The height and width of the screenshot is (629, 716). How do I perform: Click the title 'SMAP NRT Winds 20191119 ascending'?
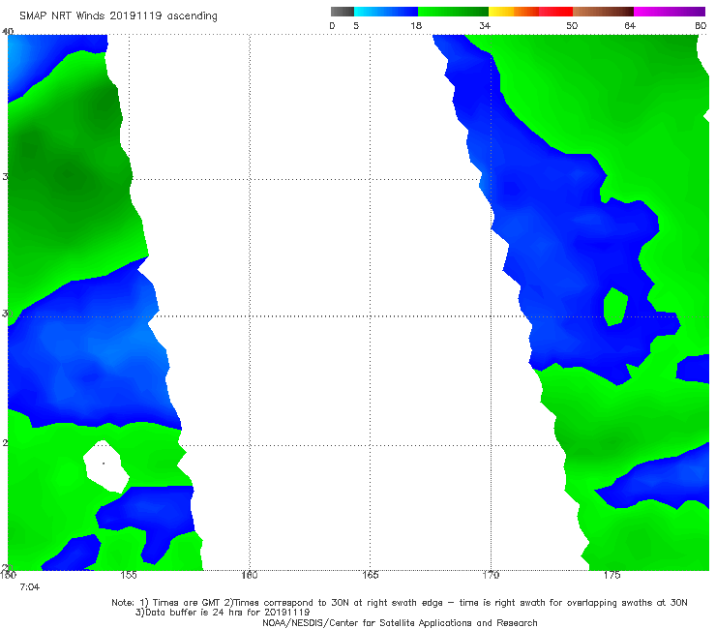click(118, 16)
